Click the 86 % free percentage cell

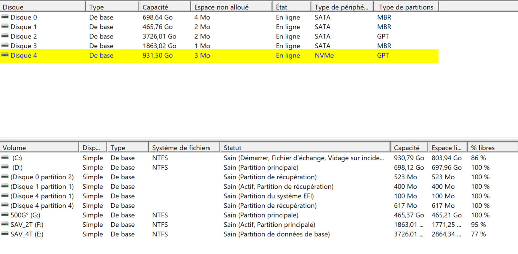pyautogui.click(x=479, y=158)
